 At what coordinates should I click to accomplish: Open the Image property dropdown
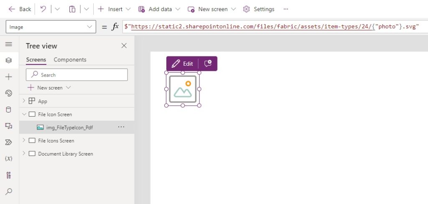pyautogui.click(x=51, y=27)
